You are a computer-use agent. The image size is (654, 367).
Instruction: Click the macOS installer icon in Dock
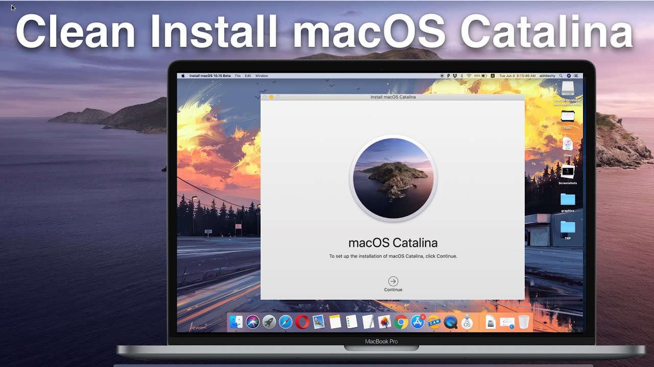466,322
